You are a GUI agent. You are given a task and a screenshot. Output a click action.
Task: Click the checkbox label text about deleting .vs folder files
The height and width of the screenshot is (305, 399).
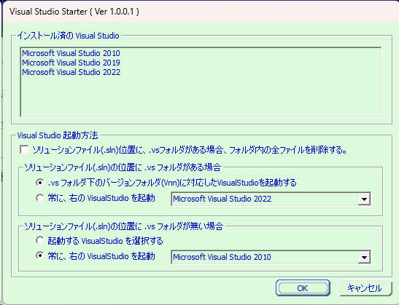190,150
